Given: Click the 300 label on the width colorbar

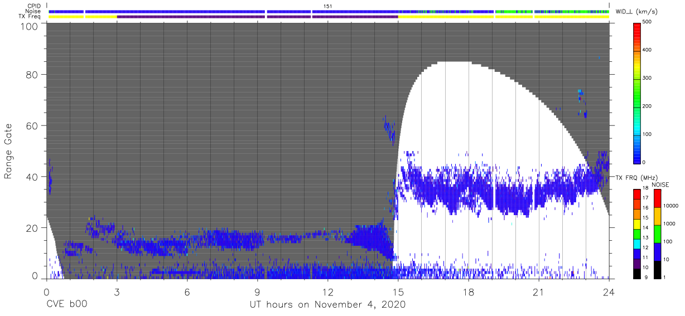Looking at the screenshot, I should pos(648,78).
